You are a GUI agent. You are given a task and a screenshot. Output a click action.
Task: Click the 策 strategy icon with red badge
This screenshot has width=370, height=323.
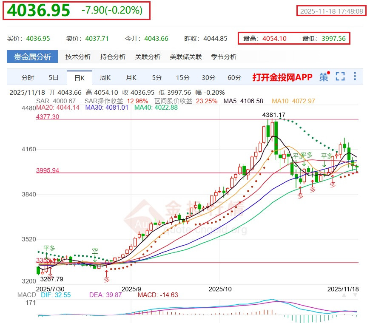[x=324, y=76]
